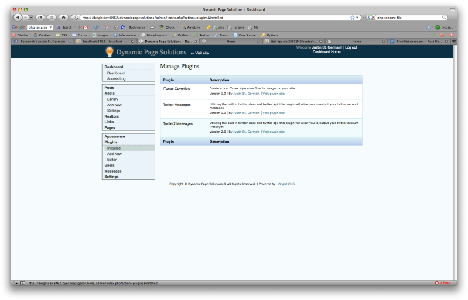The width and height of the screenshot is (468, 300).
Task: Click the Dashboard Home link
Action: (326, 52)
